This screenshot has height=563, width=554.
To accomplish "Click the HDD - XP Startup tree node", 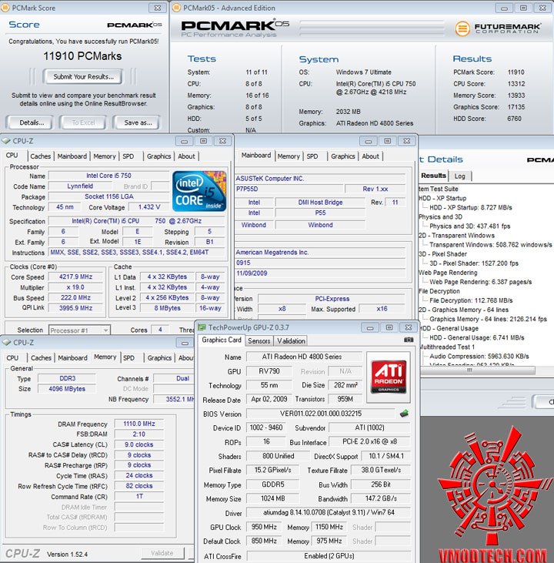I will coord(442,198).
